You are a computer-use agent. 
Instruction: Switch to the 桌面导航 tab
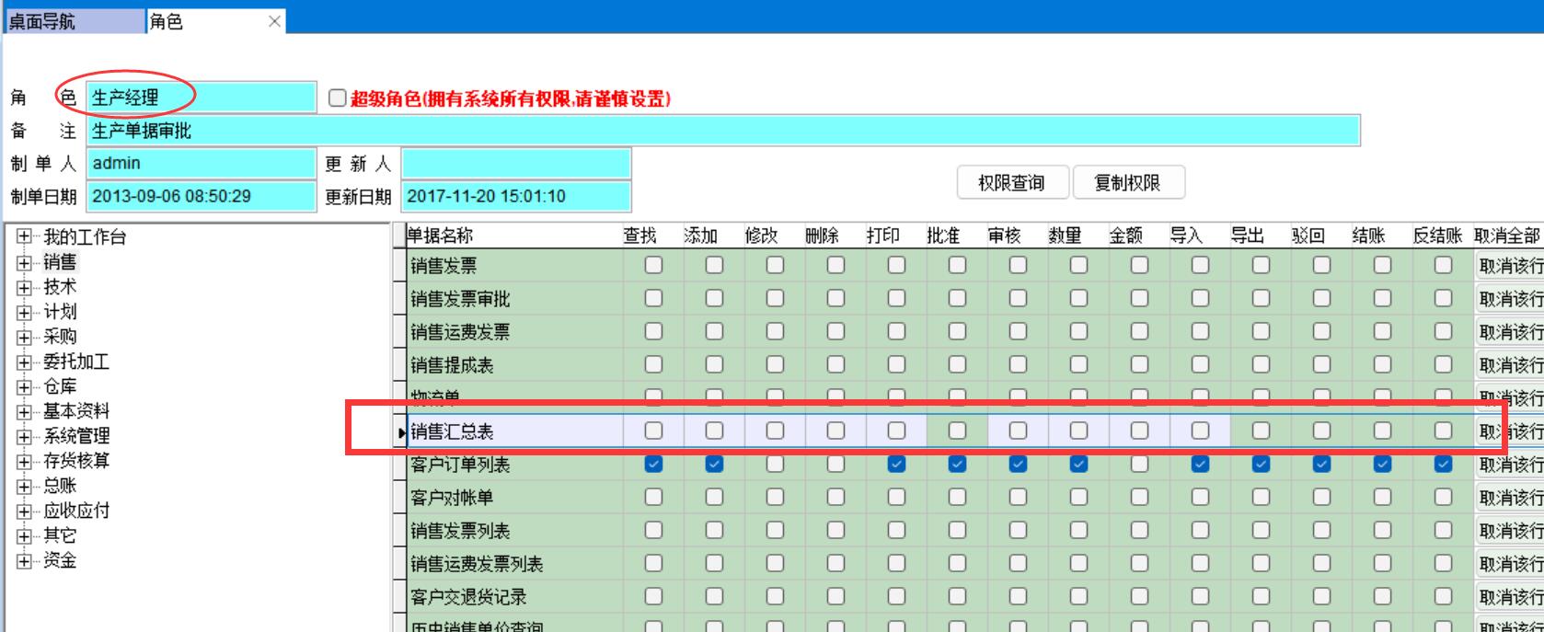[74, 21]
